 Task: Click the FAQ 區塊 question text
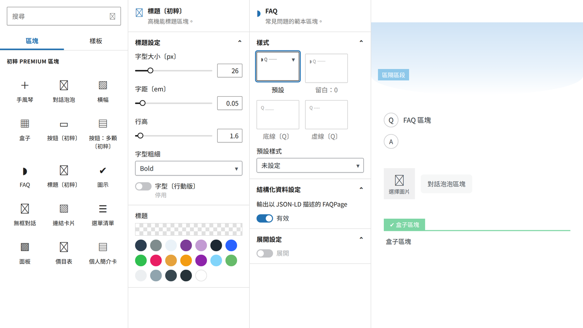[x=417, y=120]
